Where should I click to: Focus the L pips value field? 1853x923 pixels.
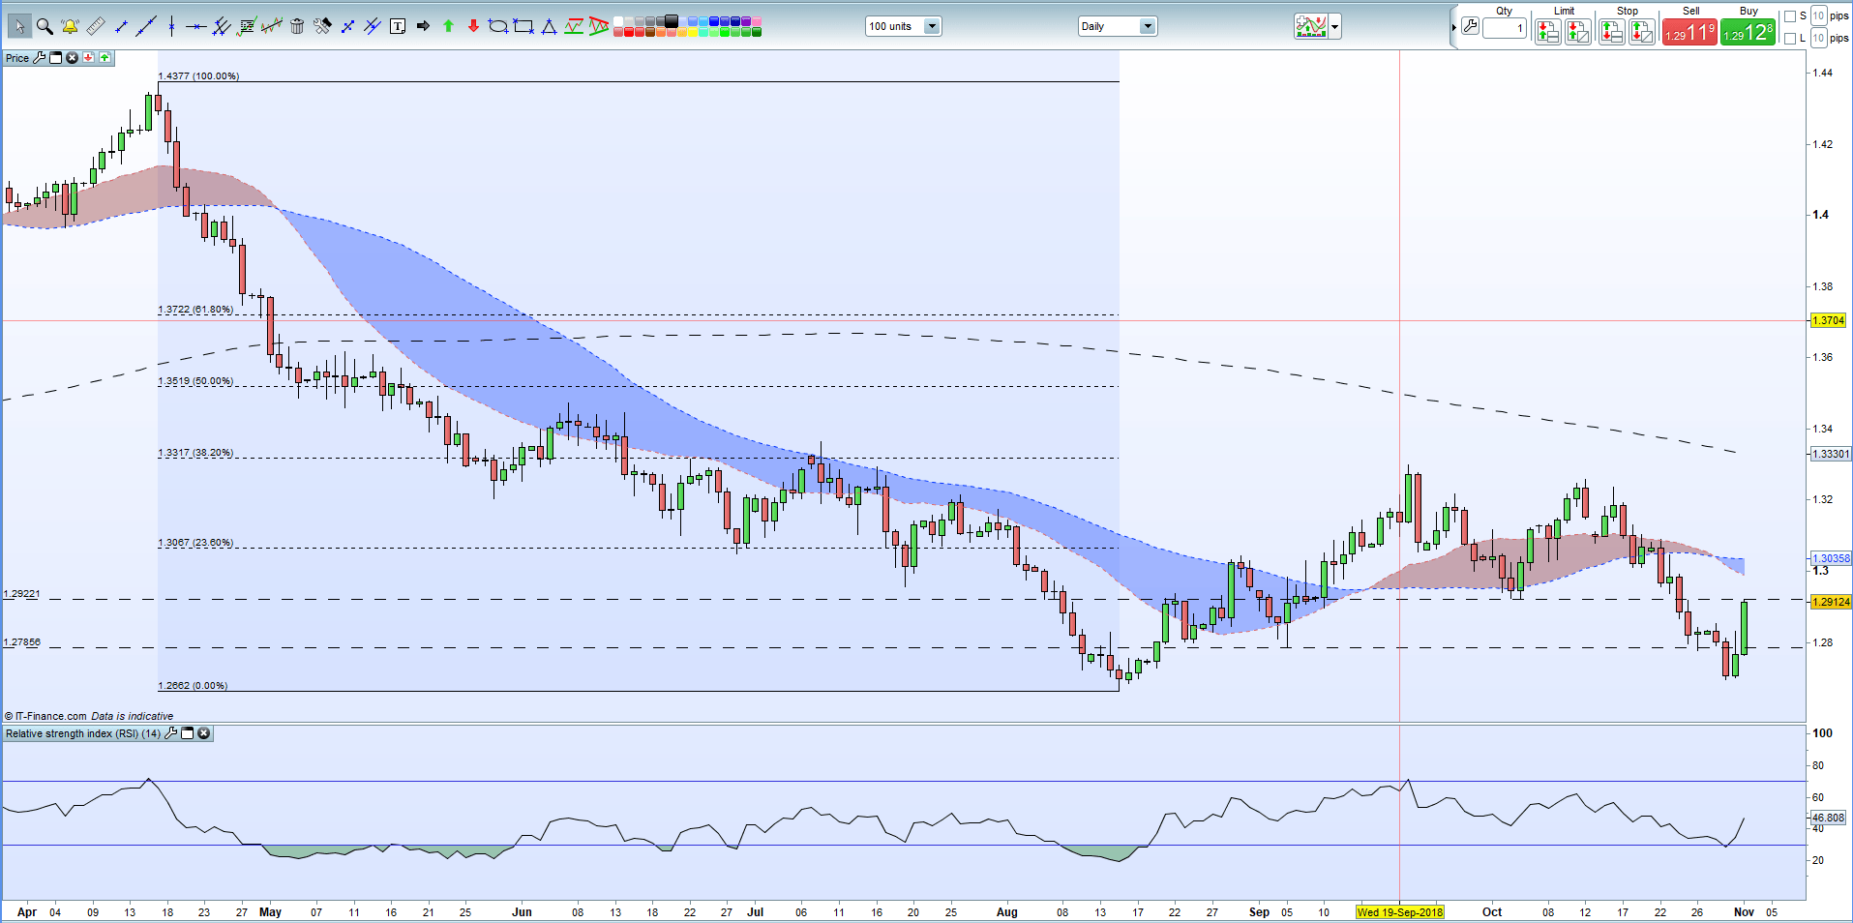click(1819, 38)
